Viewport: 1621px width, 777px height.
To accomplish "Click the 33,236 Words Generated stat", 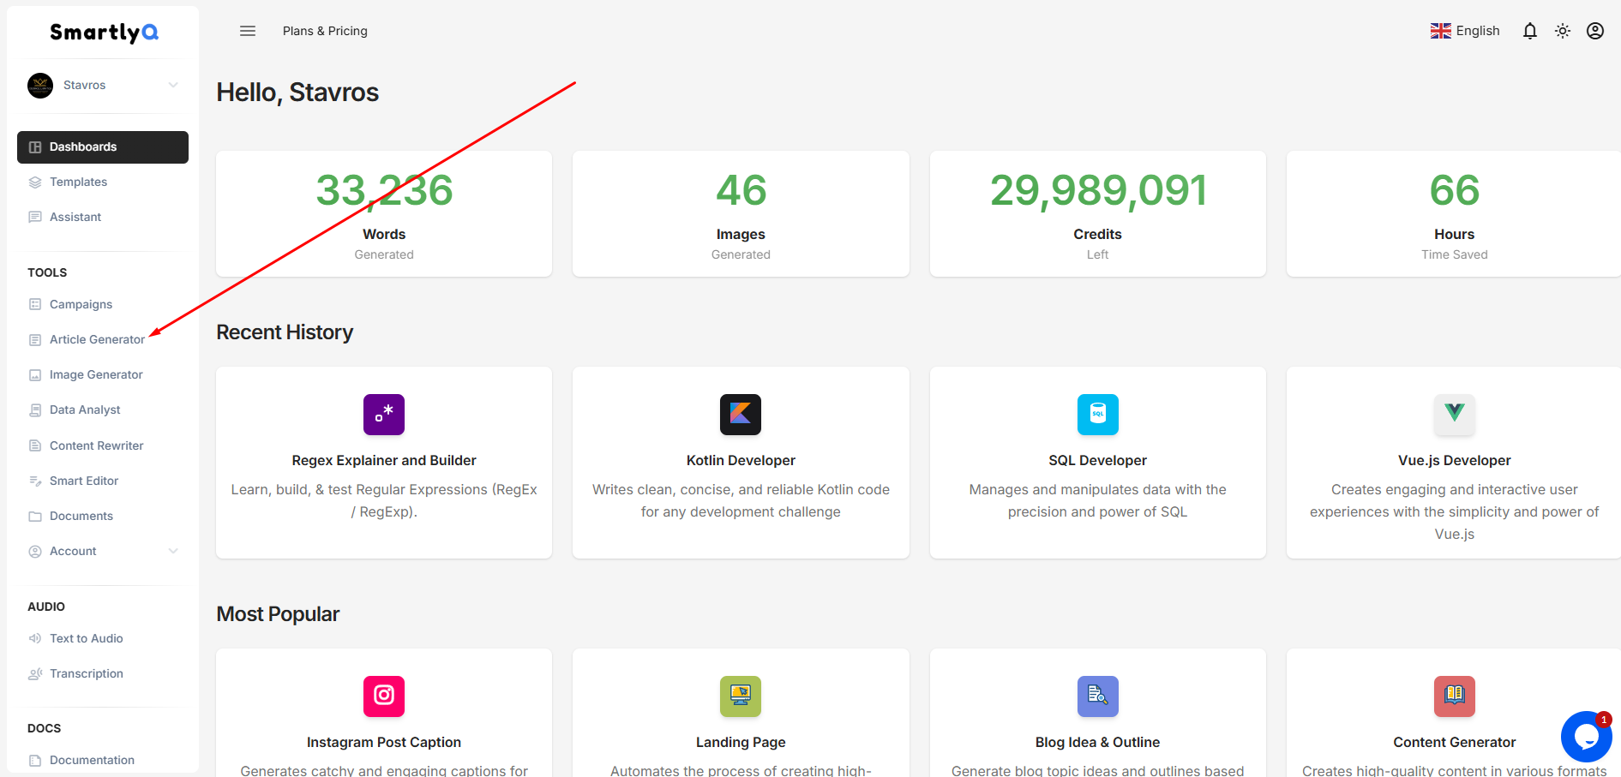I will click(x=384, y=214).
